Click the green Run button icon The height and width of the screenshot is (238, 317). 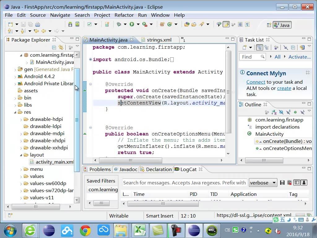132,24
